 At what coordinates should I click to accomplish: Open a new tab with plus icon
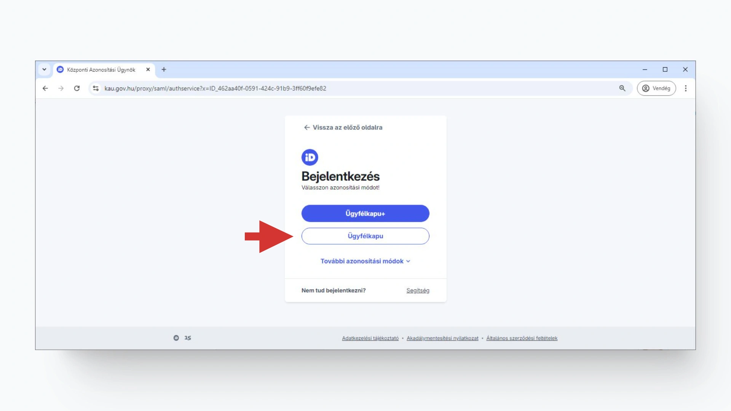click(164, 70)
